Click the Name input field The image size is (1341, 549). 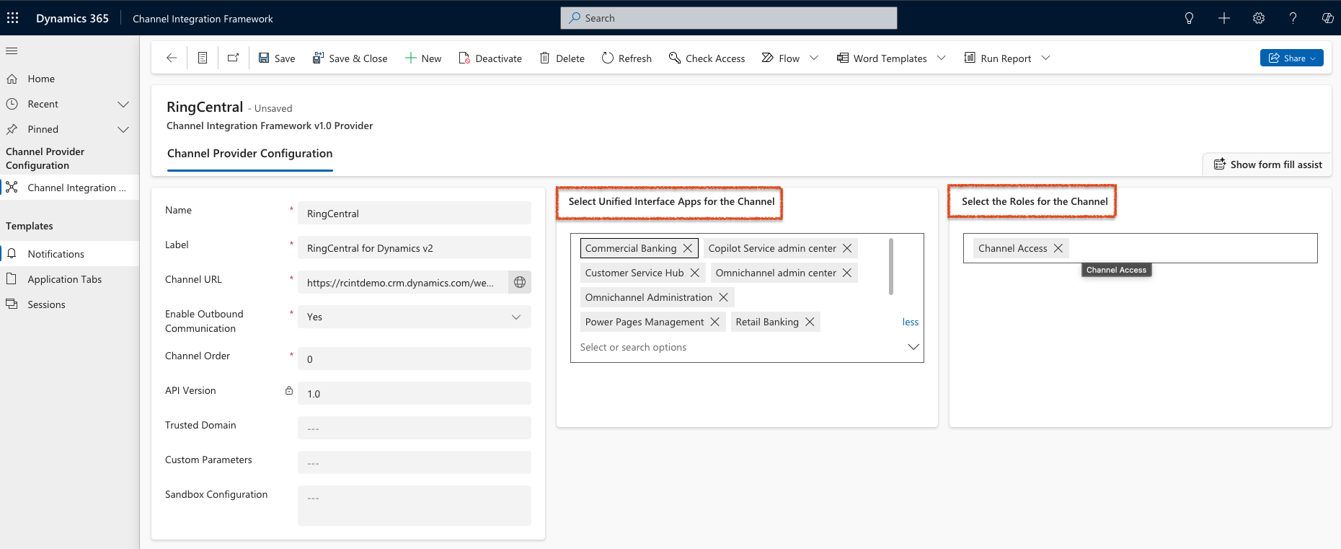tap(415, 213)
